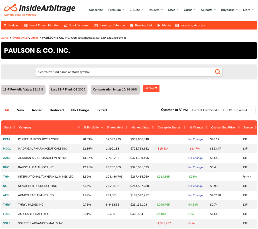The height and width of the screenshot is (229, 258).
Task: Open the M&A dropdown menu
Action: click(173, 10)
